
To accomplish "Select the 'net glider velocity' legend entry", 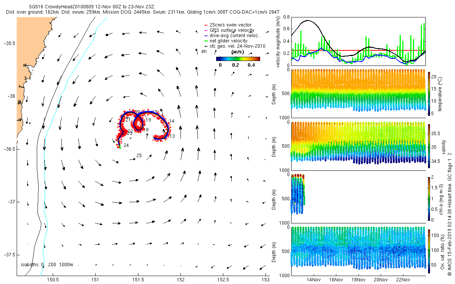I will pos(226,41).
